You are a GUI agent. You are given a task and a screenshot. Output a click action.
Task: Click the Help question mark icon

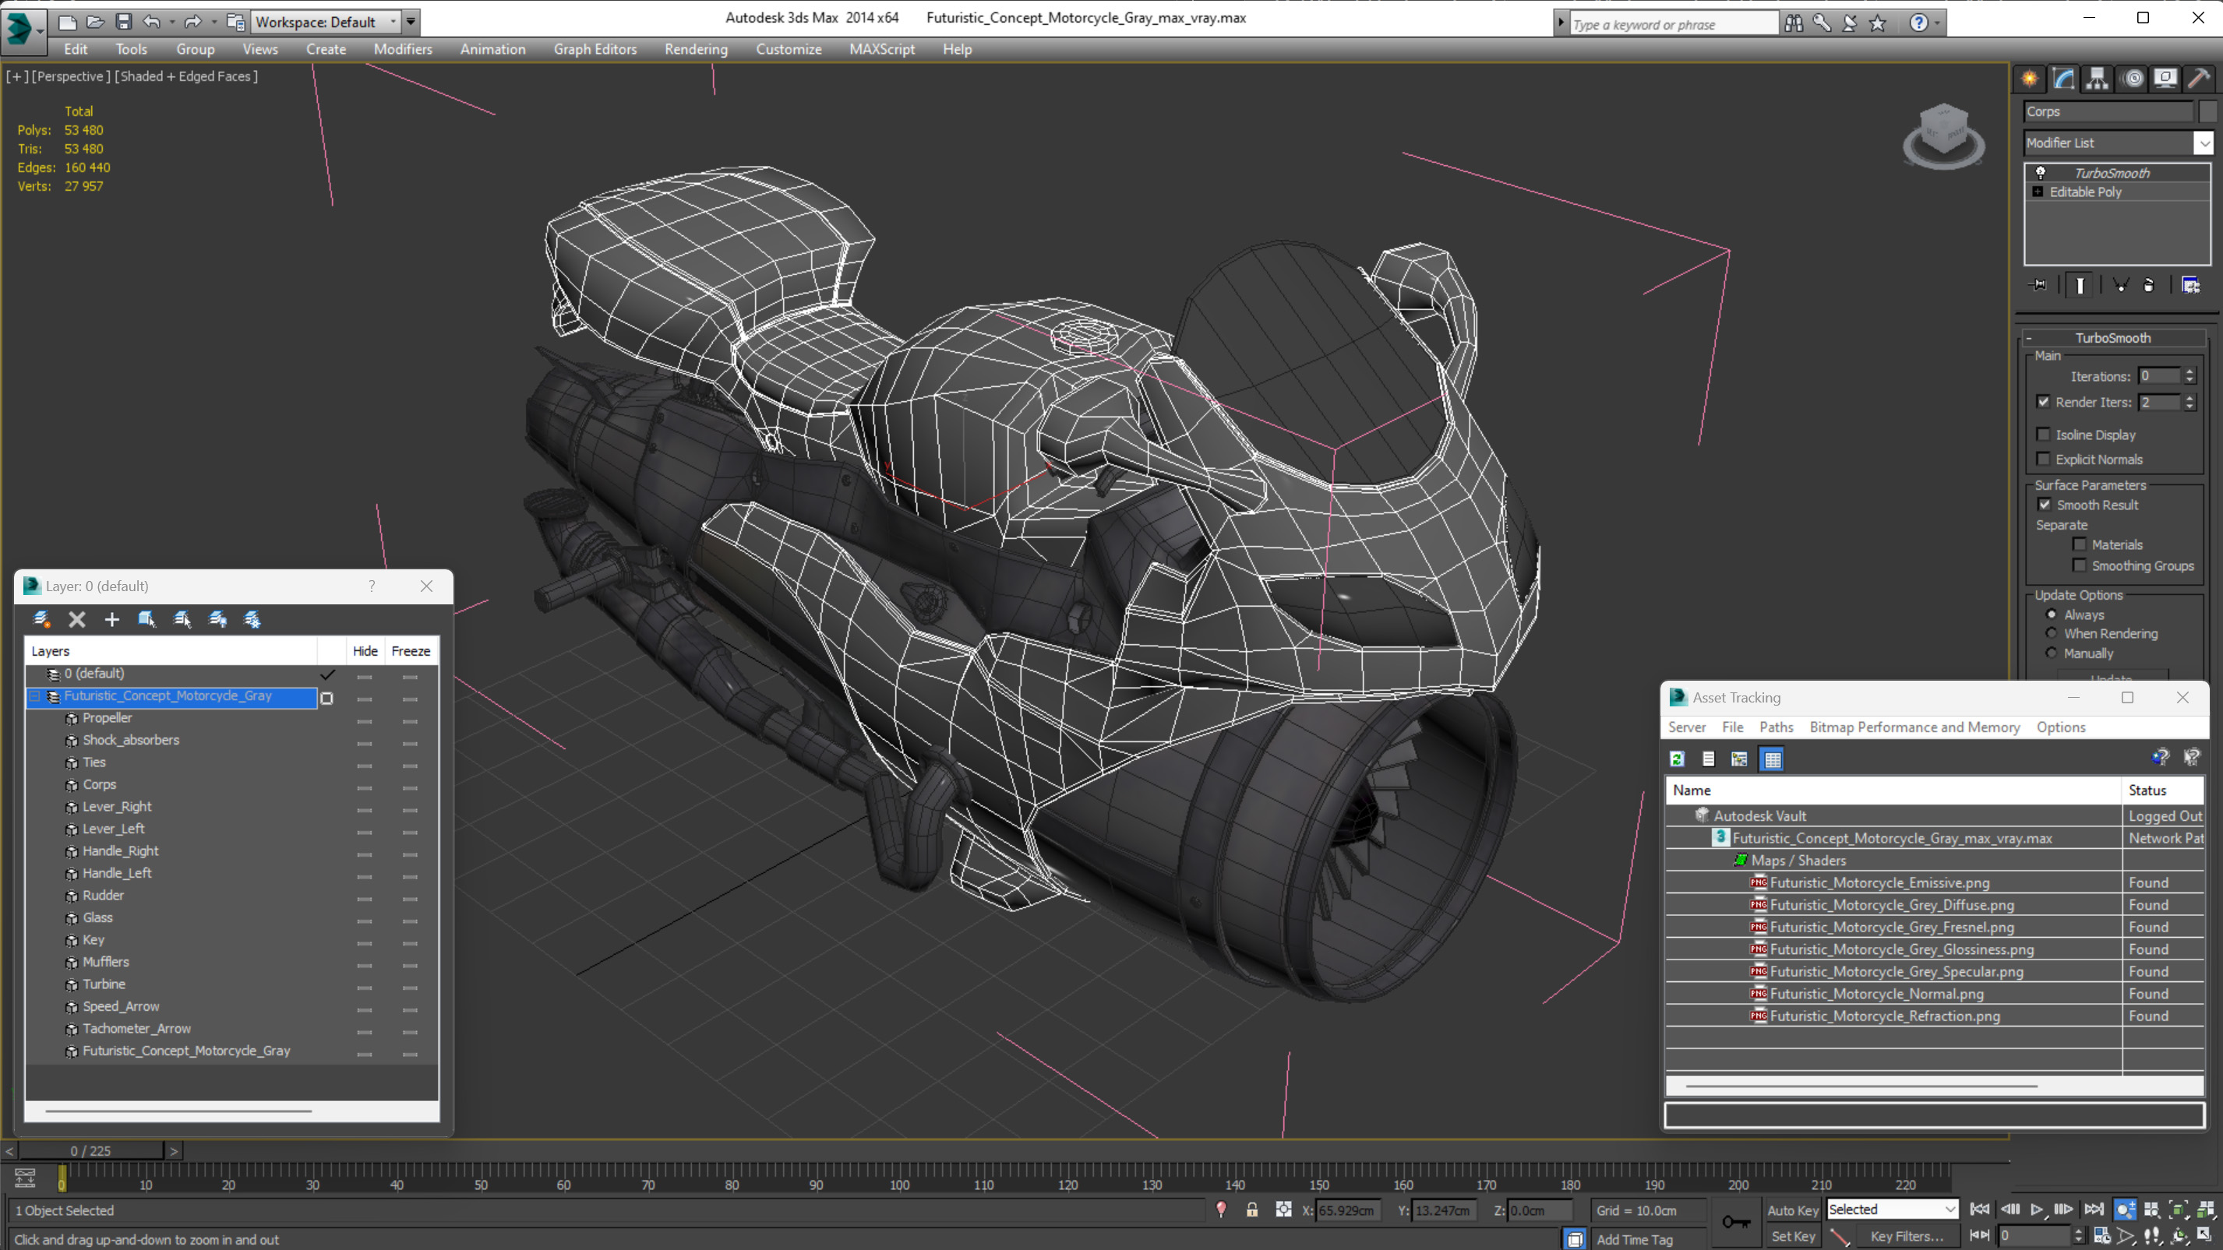tap(1918, 23)
